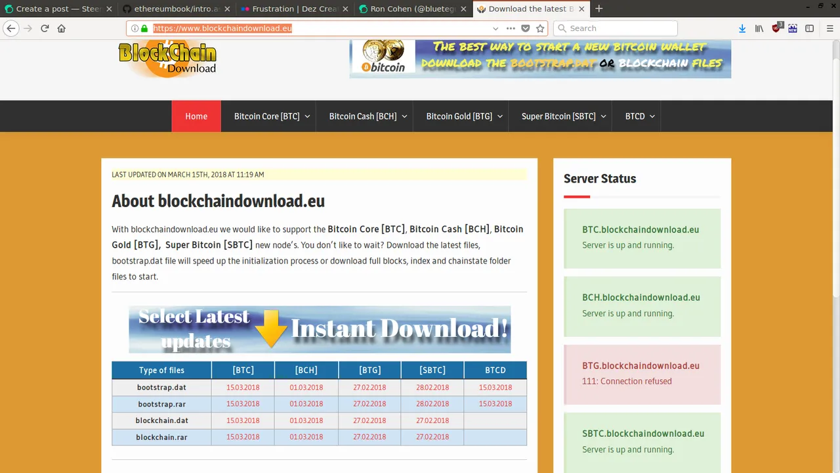This screenshot has height=473, width=840.
Task: Open BTG bootstrap.dat 27.02.2018 link
Action: pos(369,388)
